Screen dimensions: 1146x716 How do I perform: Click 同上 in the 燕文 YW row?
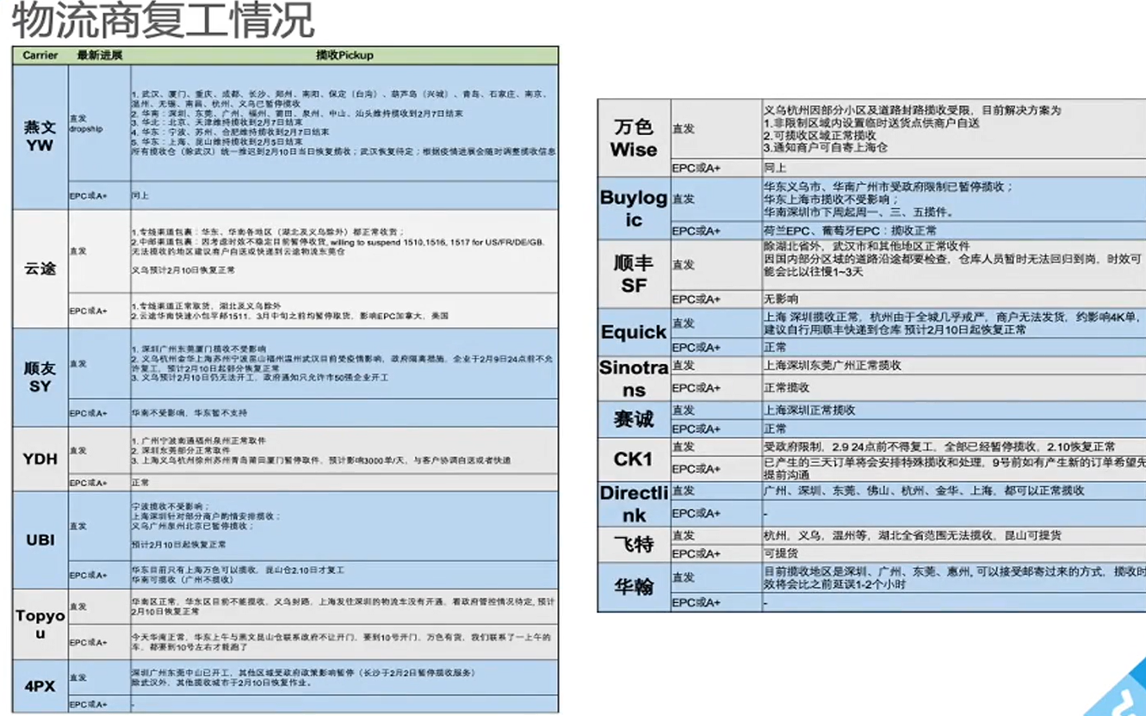[x=140, y=195]
